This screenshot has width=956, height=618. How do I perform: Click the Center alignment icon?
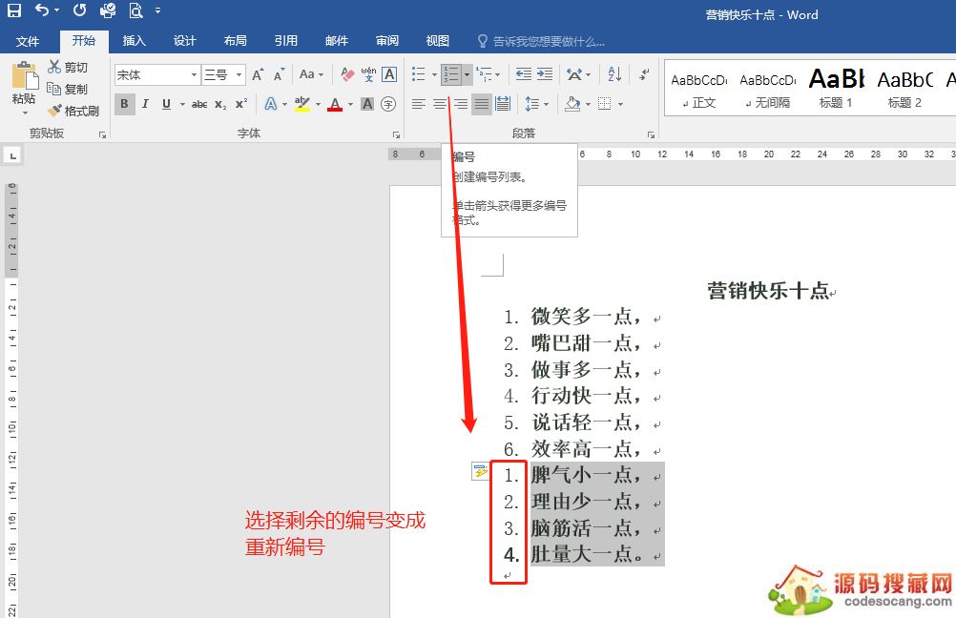coord(440,104)
